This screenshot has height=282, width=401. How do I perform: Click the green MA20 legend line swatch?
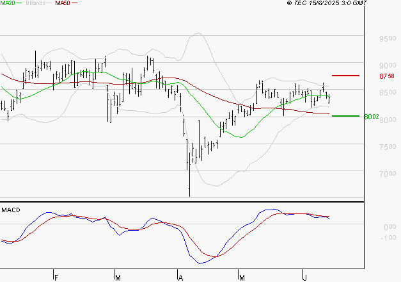(x=20, y=3)
